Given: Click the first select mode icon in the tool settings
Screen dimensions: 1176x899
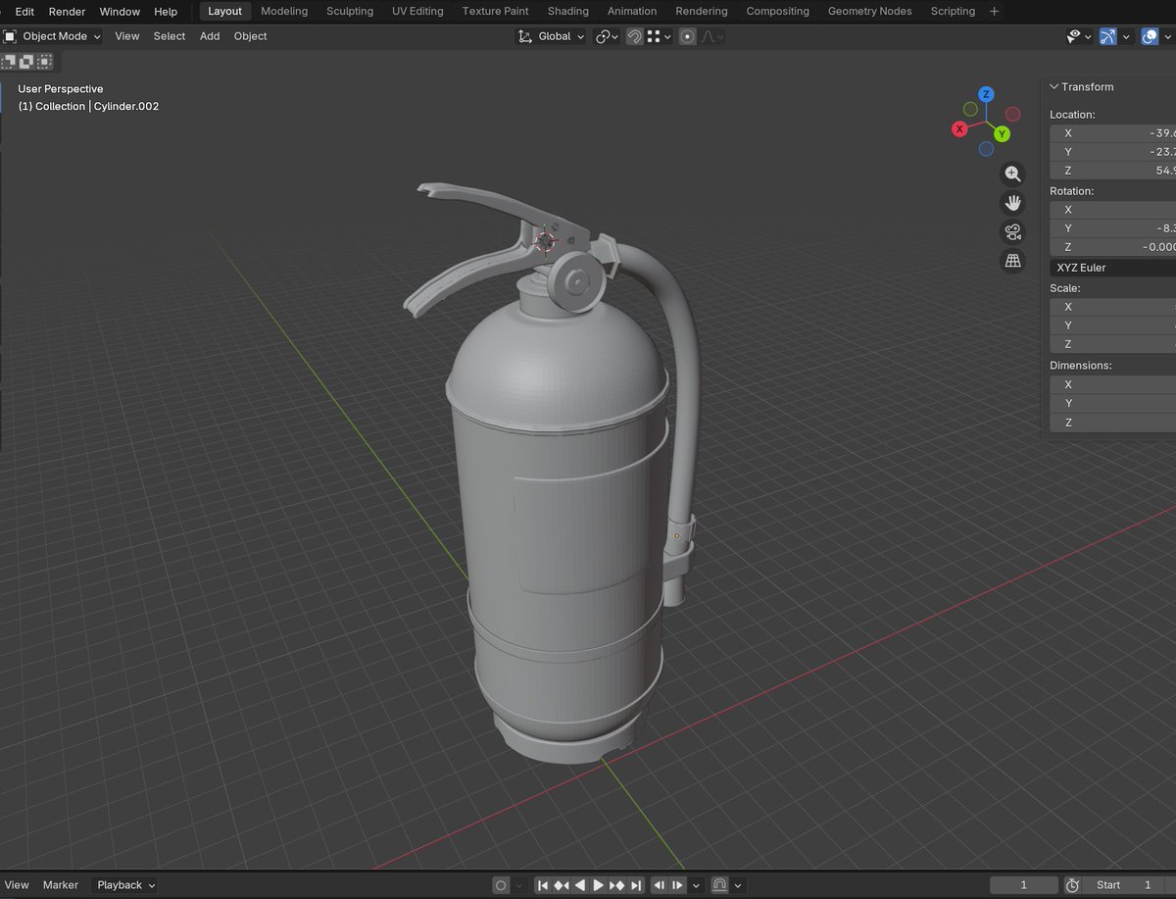Looking at the screenshot, I should tap(9, 61).
